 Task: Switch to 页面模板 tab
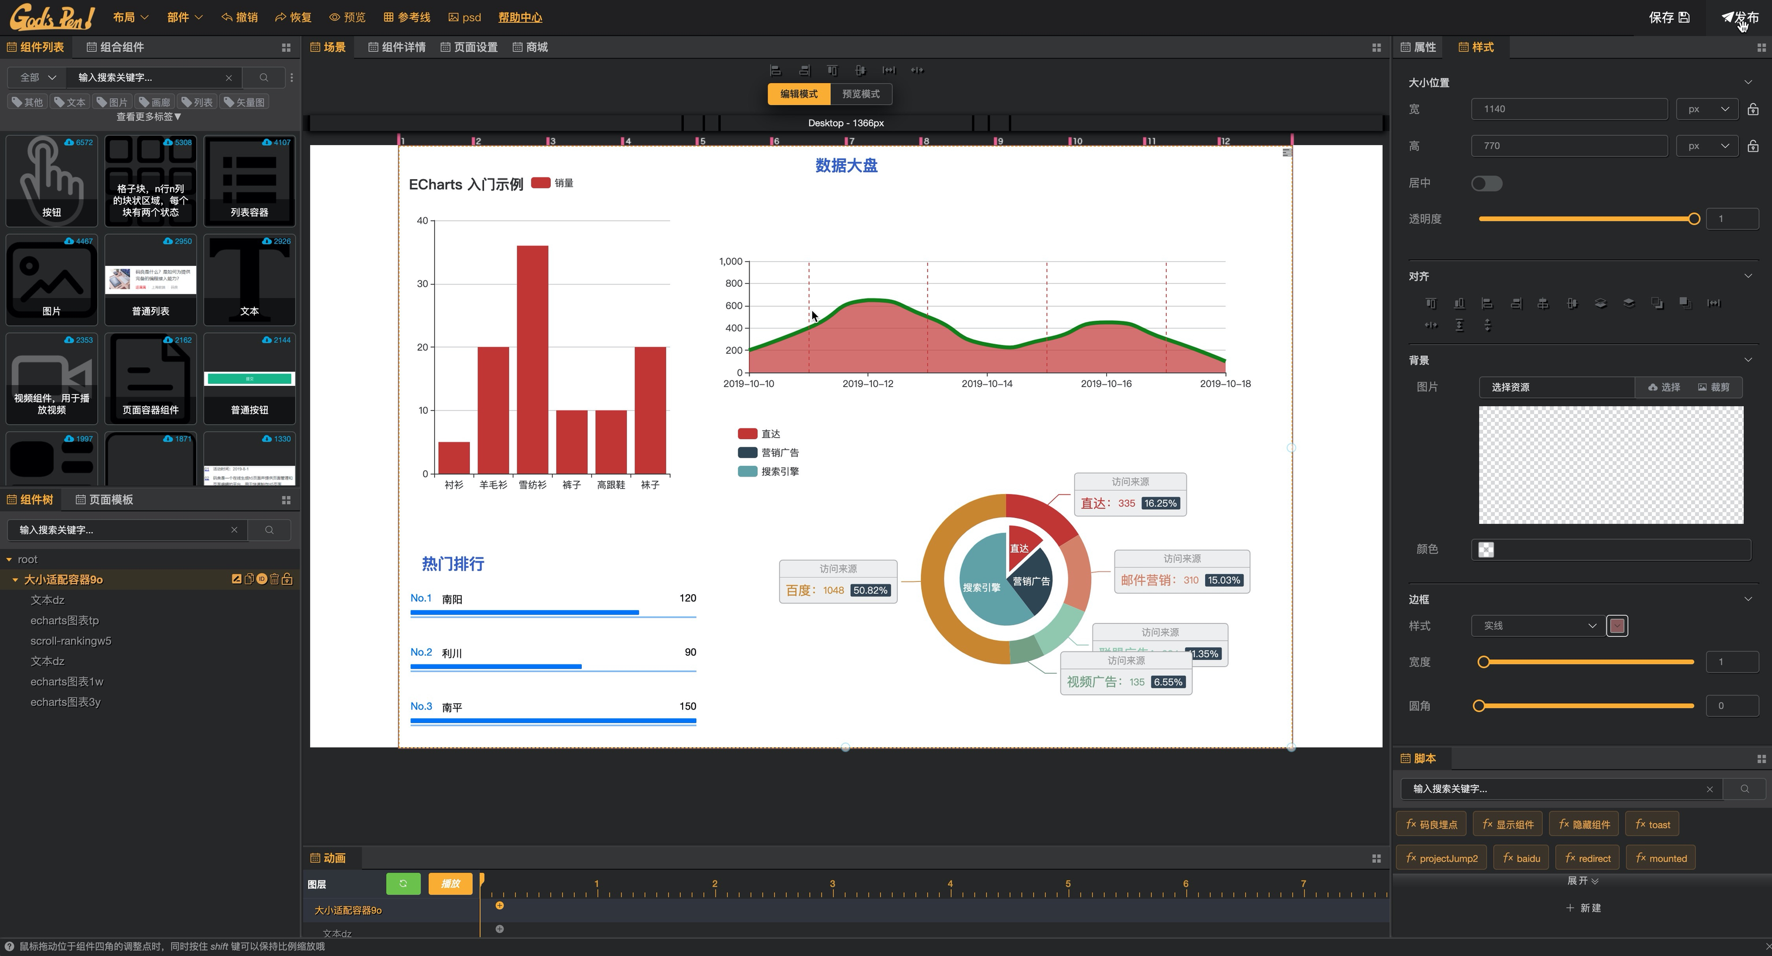click(x=104, y=499)
